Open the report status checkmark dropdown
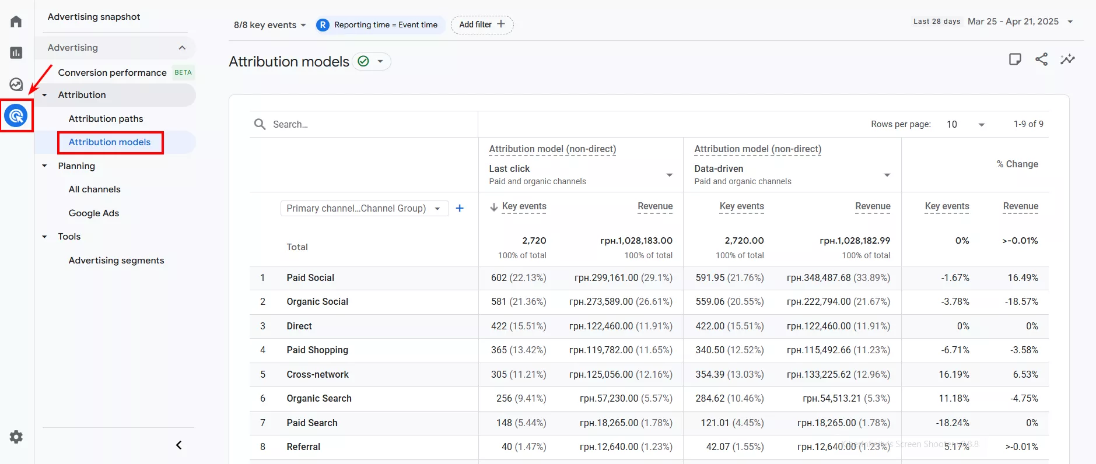1096x464 pixels. click(x=371, y=61)
